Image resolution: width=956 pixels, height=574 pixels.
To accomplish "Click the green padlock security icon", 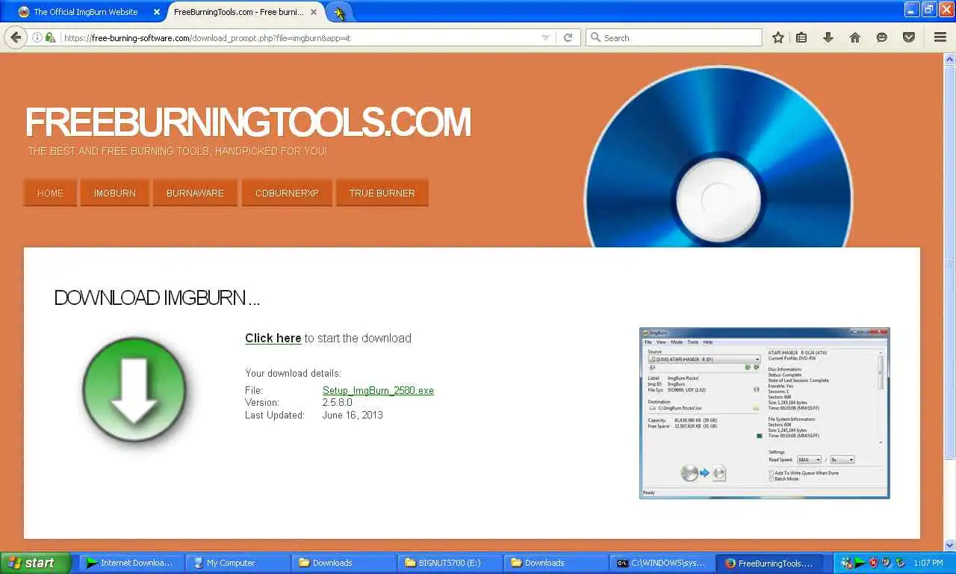I will click(x=50, y=37).
